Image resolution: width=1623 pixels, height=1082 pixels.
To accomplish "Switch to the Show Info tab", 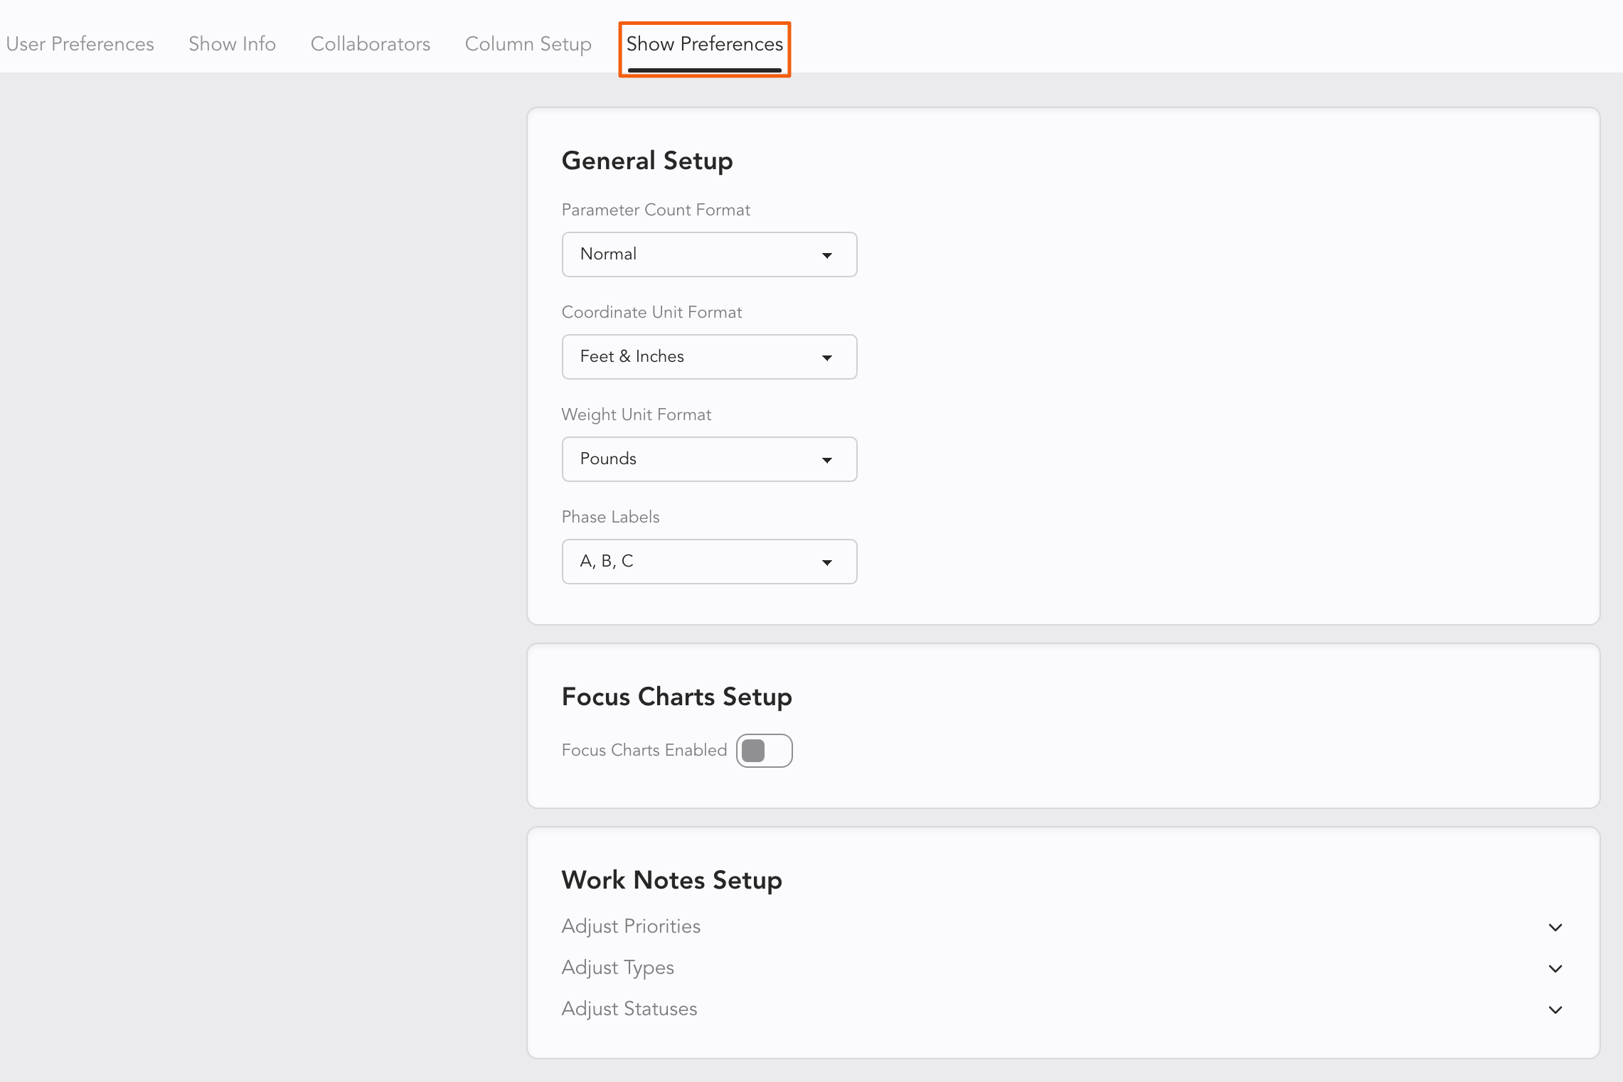I will (x=232, y=44).
